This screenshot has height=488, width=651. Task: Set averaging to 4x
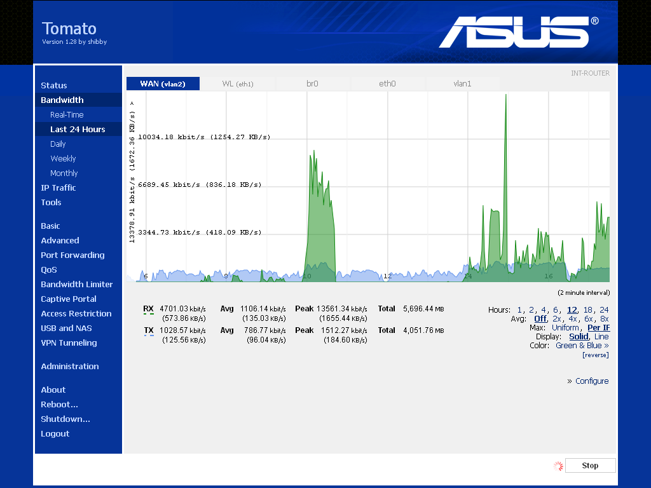pyautogui.click(x=573, y=319)
